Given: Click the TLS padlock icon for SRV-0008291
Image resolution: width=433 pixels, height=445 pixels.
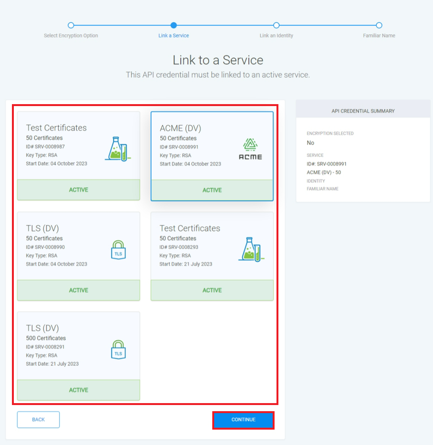Looking at the screenshot, I should [x=118, y=350].
